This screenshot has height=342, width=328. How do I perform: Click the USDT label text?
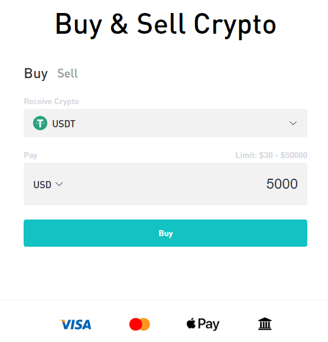pyautogui.click(x=64, y=124)
